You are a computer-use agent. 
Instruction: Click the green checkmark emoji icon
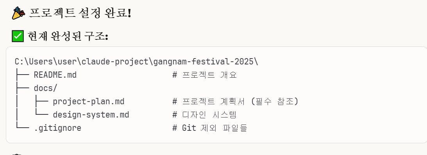[18, 36]
